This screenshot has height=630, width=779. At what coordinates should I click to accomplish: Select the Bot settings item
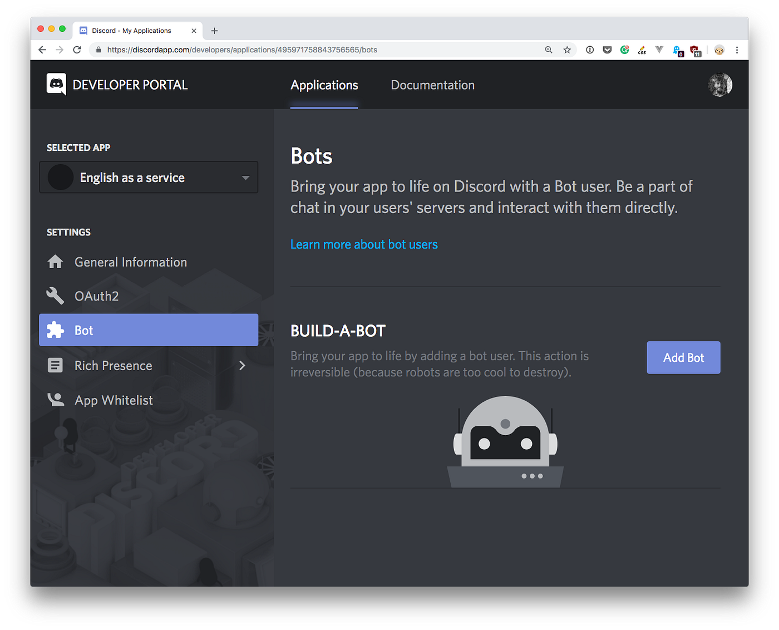[x=149, y=330]
